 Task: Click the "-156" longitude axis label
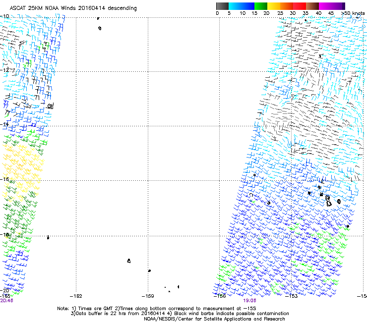[220, 296]
